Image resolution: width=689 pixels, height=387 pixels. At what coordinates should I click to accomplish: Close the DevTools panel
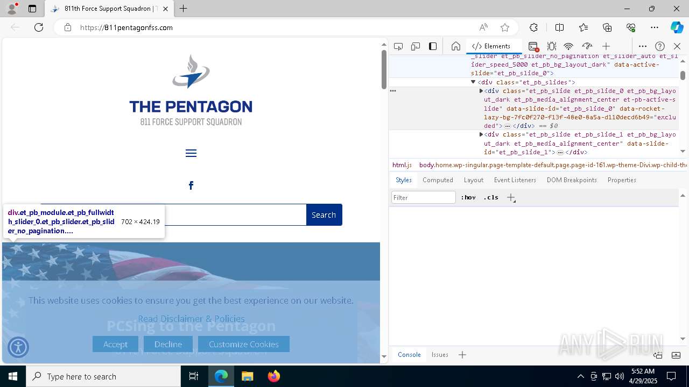coord(677,46)
